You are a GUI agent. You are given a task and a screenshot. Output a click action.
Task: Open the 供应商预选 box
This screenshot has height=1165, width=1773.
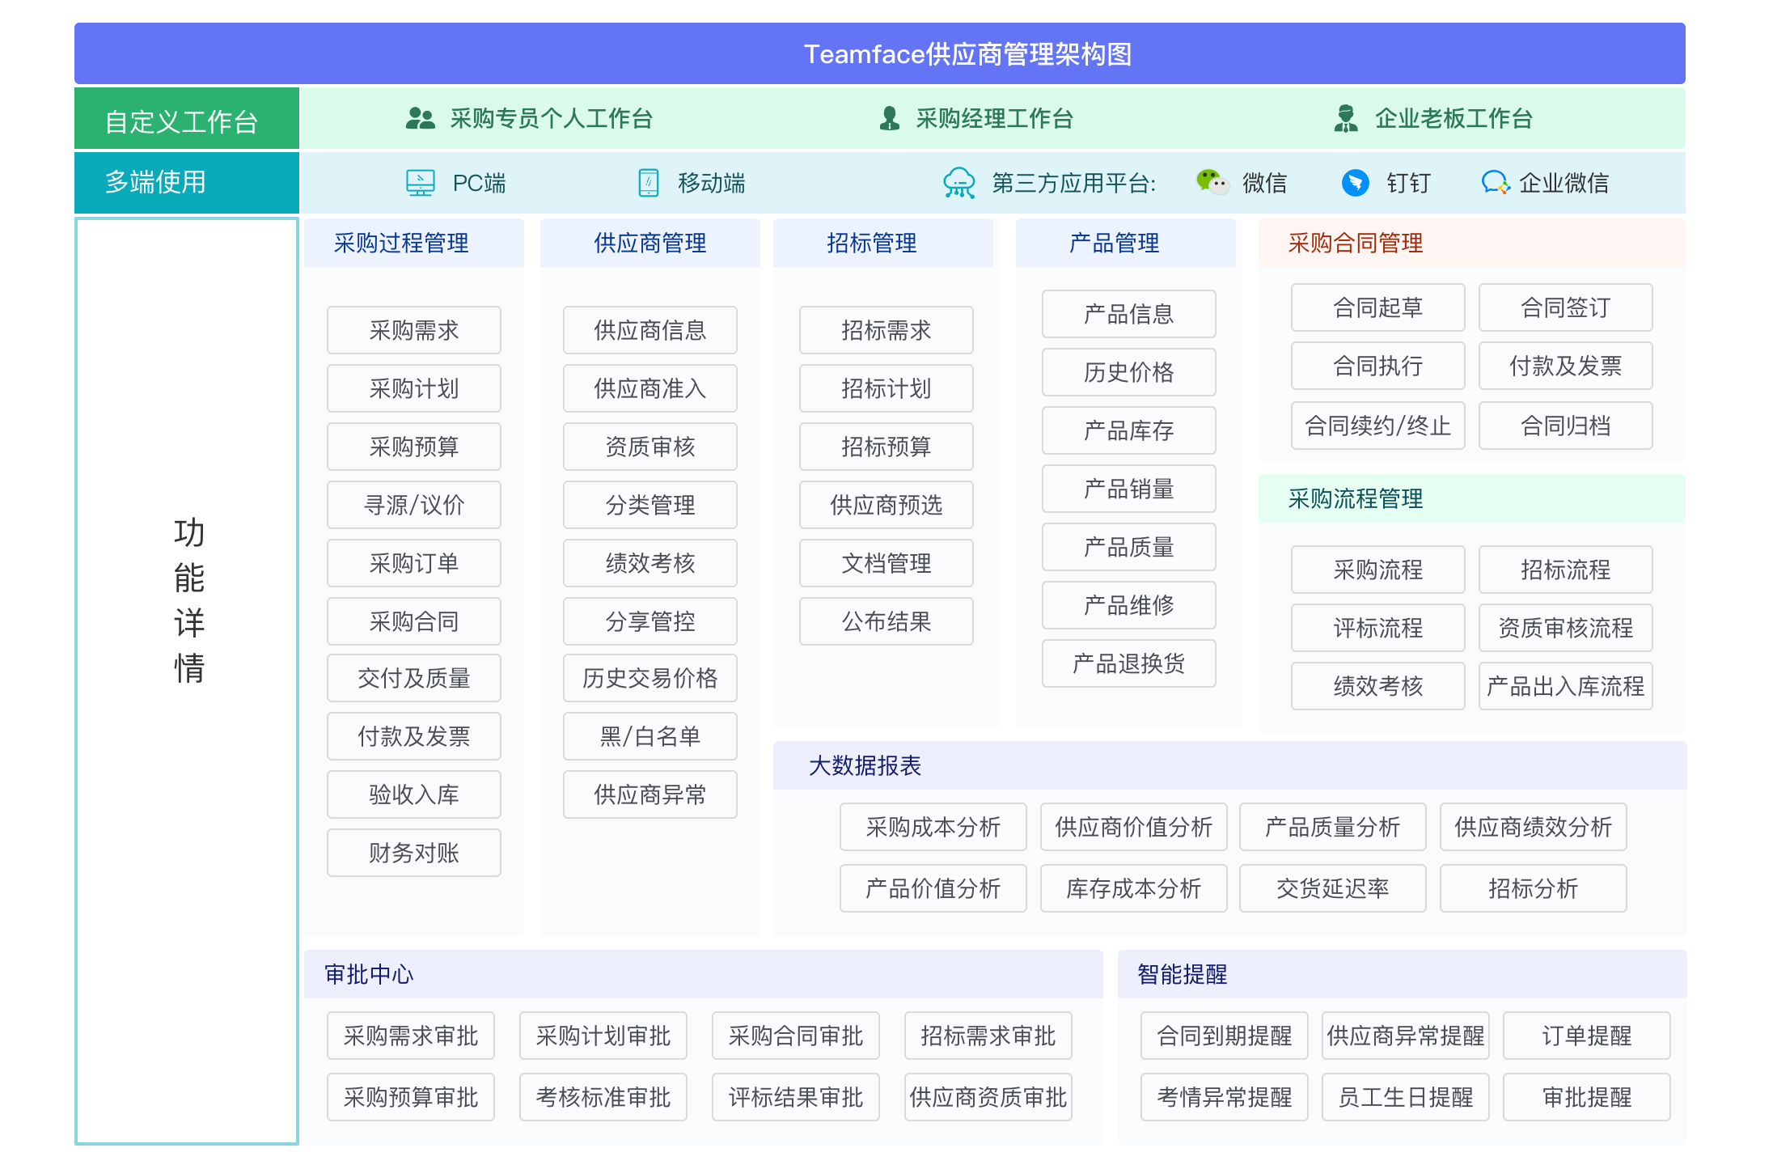(x=886, y=505)
